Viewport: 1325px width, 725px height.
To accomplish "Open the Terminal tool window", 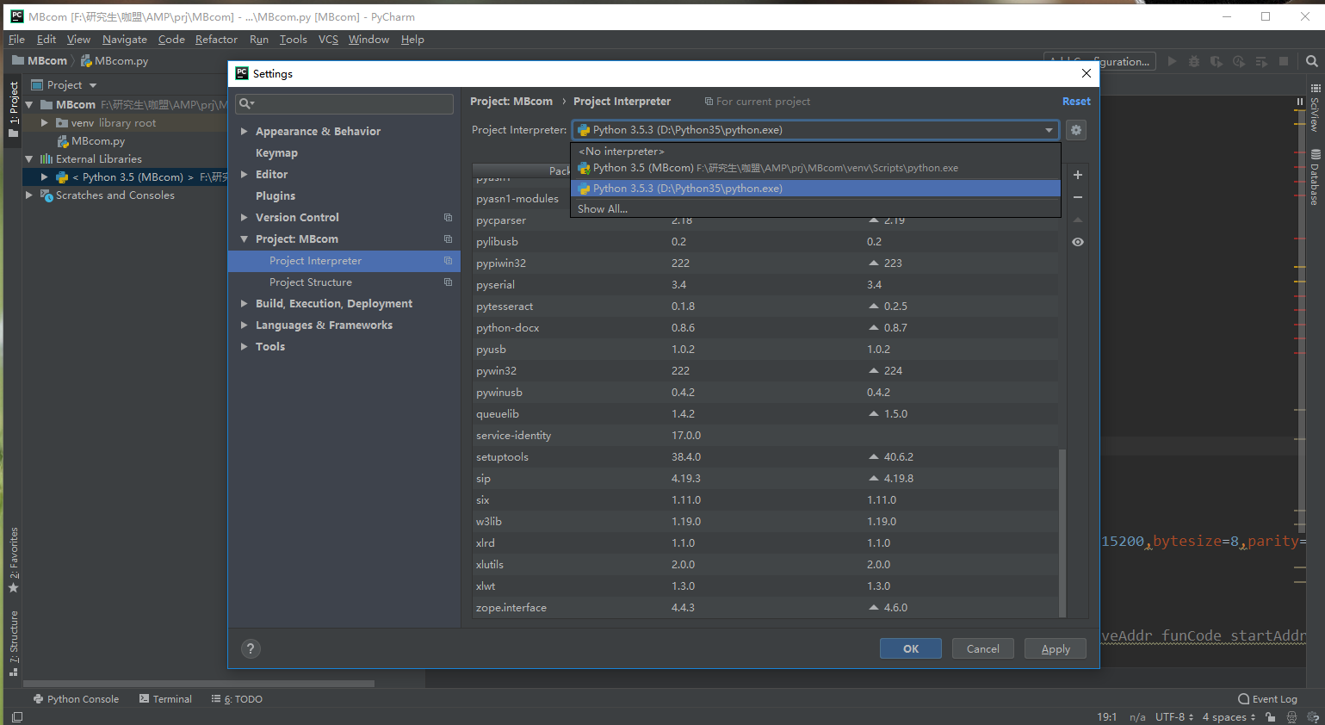I will tap(165, 699).
